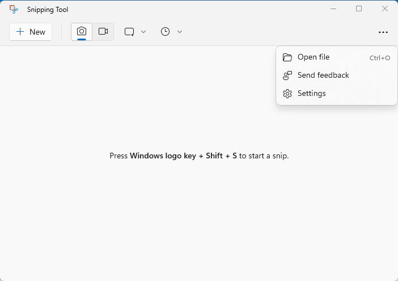Minimize the Snipping Tool window
This screenshot has height=281, width=398.
(333, 9)
